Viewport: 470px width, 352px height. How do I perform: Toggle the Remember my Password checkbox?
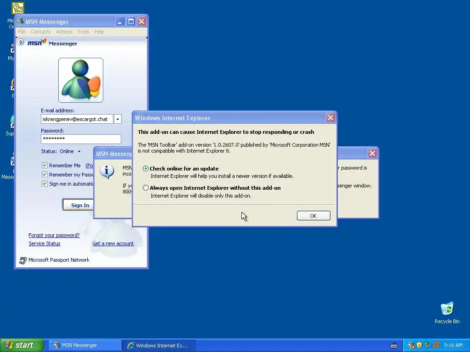[x=45, y=175]
